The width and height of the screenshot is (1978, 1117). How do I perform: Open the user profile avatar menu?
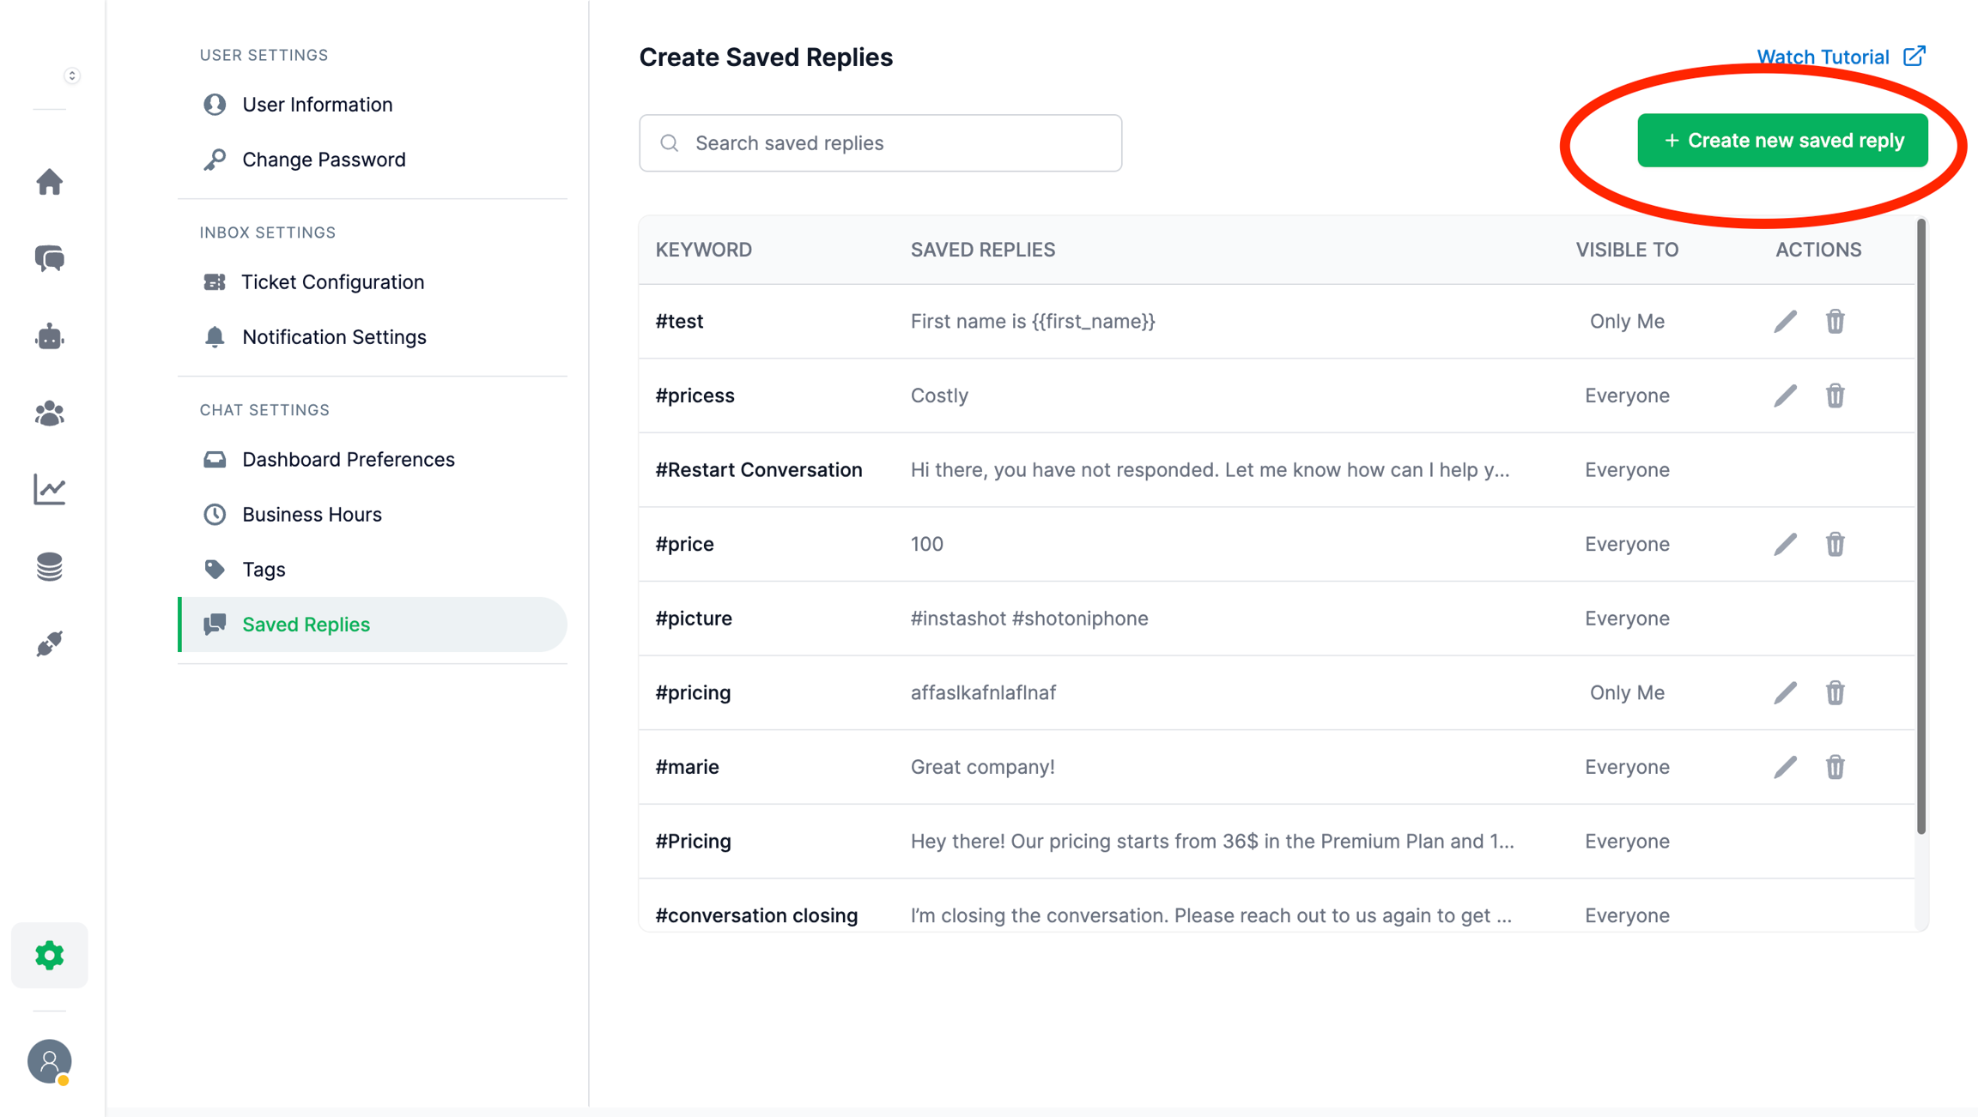point(50,1061)
